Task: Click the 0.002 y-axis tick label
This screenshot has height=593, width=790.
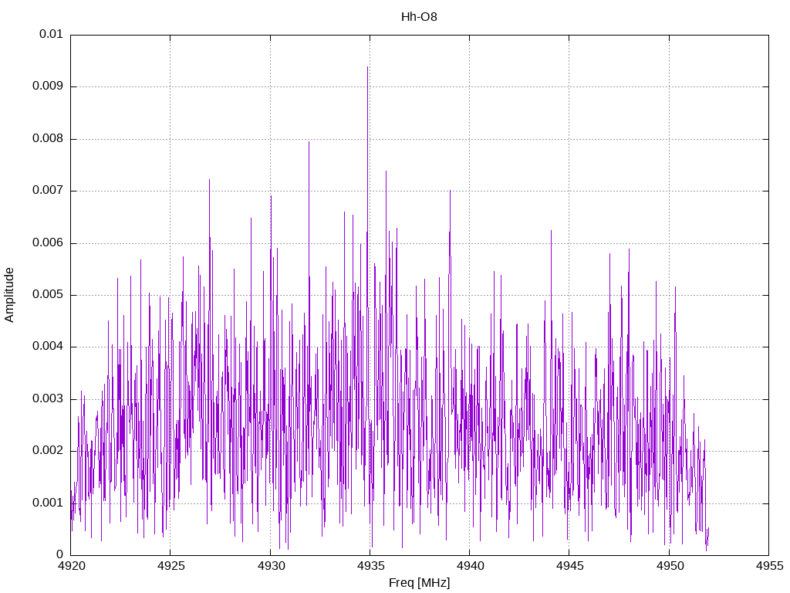Action: coord(48,450)
